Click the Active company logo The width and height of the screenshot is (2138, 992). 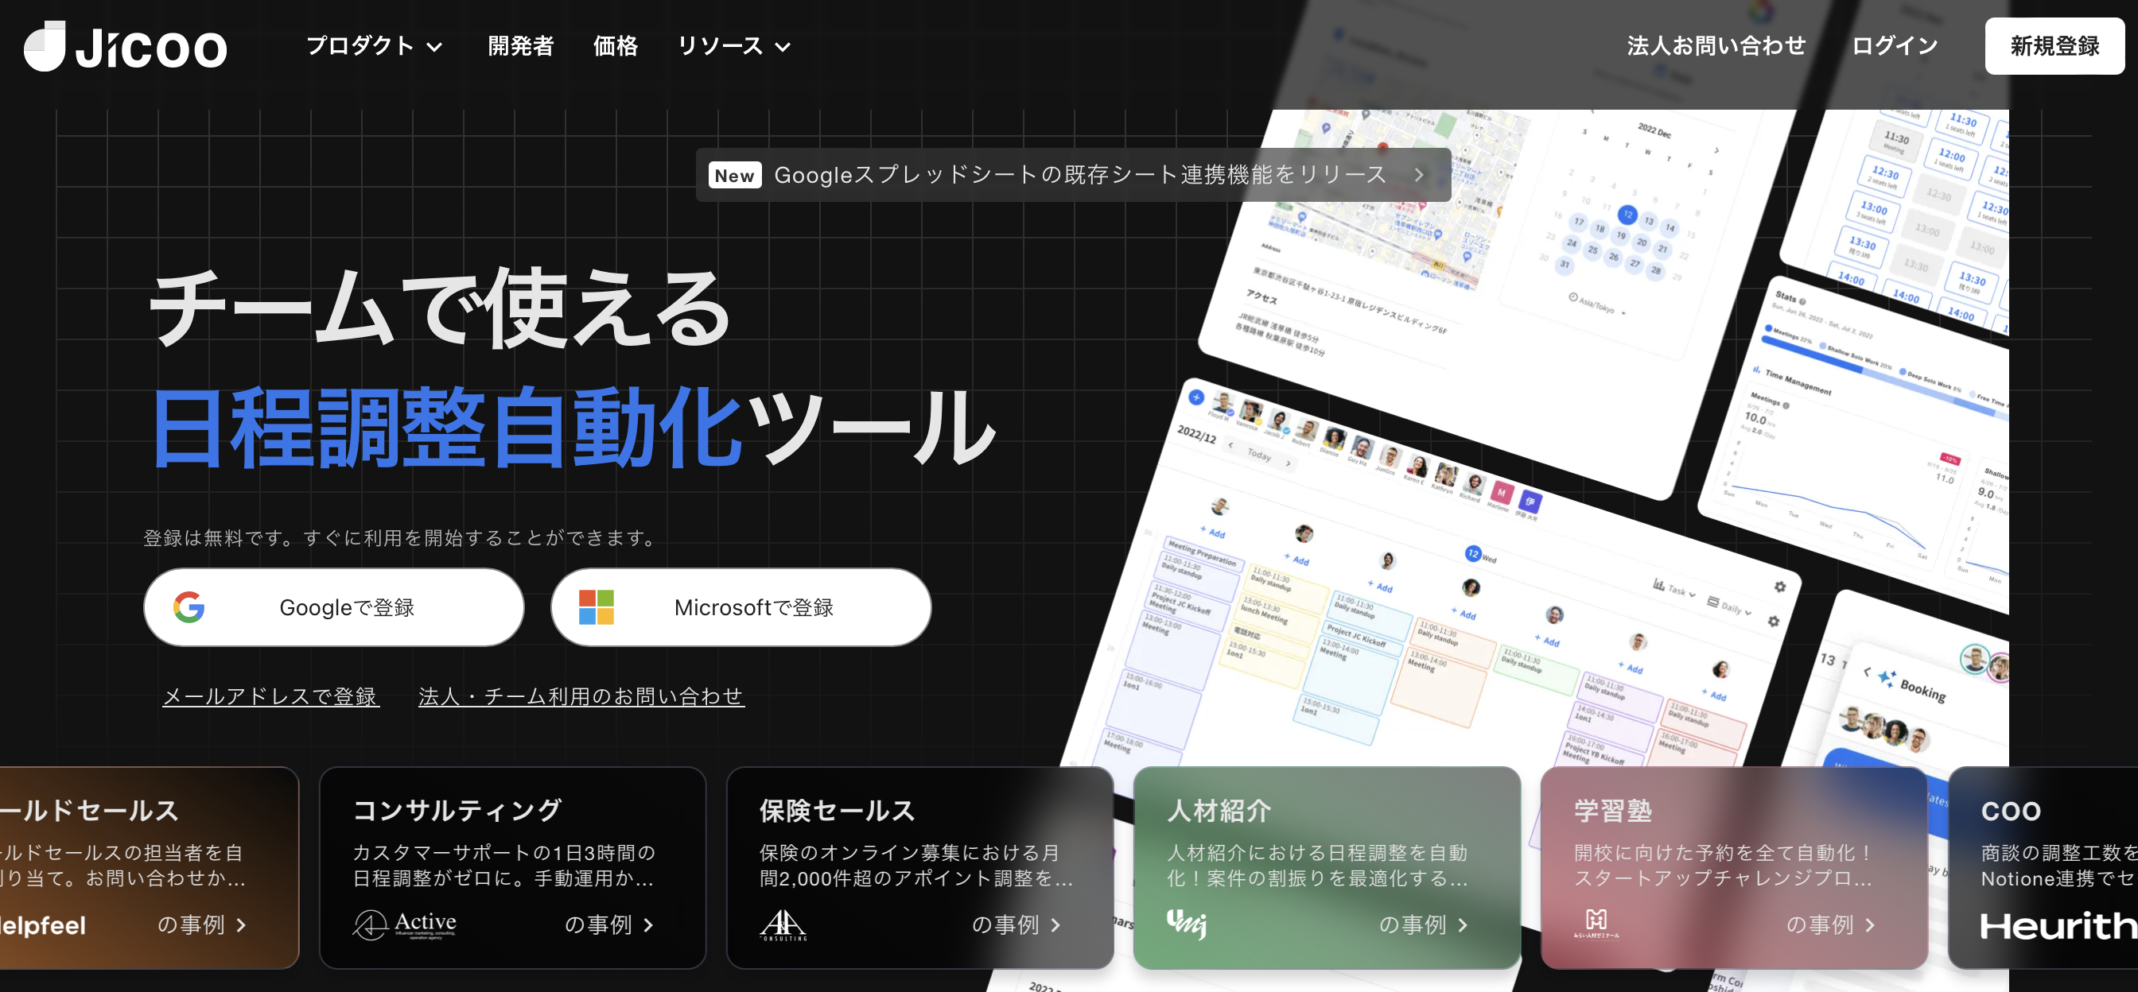point(405,924)
